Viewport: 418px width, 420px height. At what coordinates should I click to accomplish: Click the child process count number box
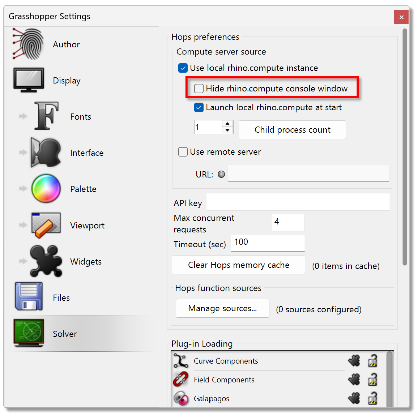(208, 127)
